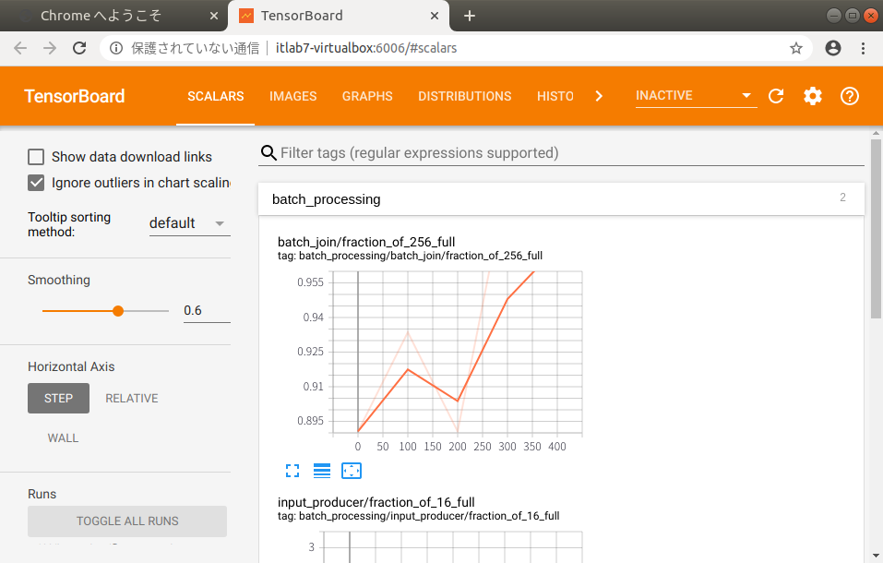Enable Show data download links checkbox
Image resolution: width=883 pixels, height=563 pixels.
pos(36,157)
